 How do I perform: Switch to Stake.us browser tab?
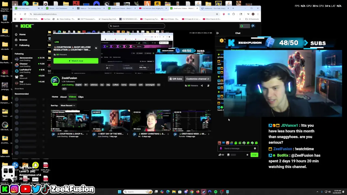[x=90, y=8]
